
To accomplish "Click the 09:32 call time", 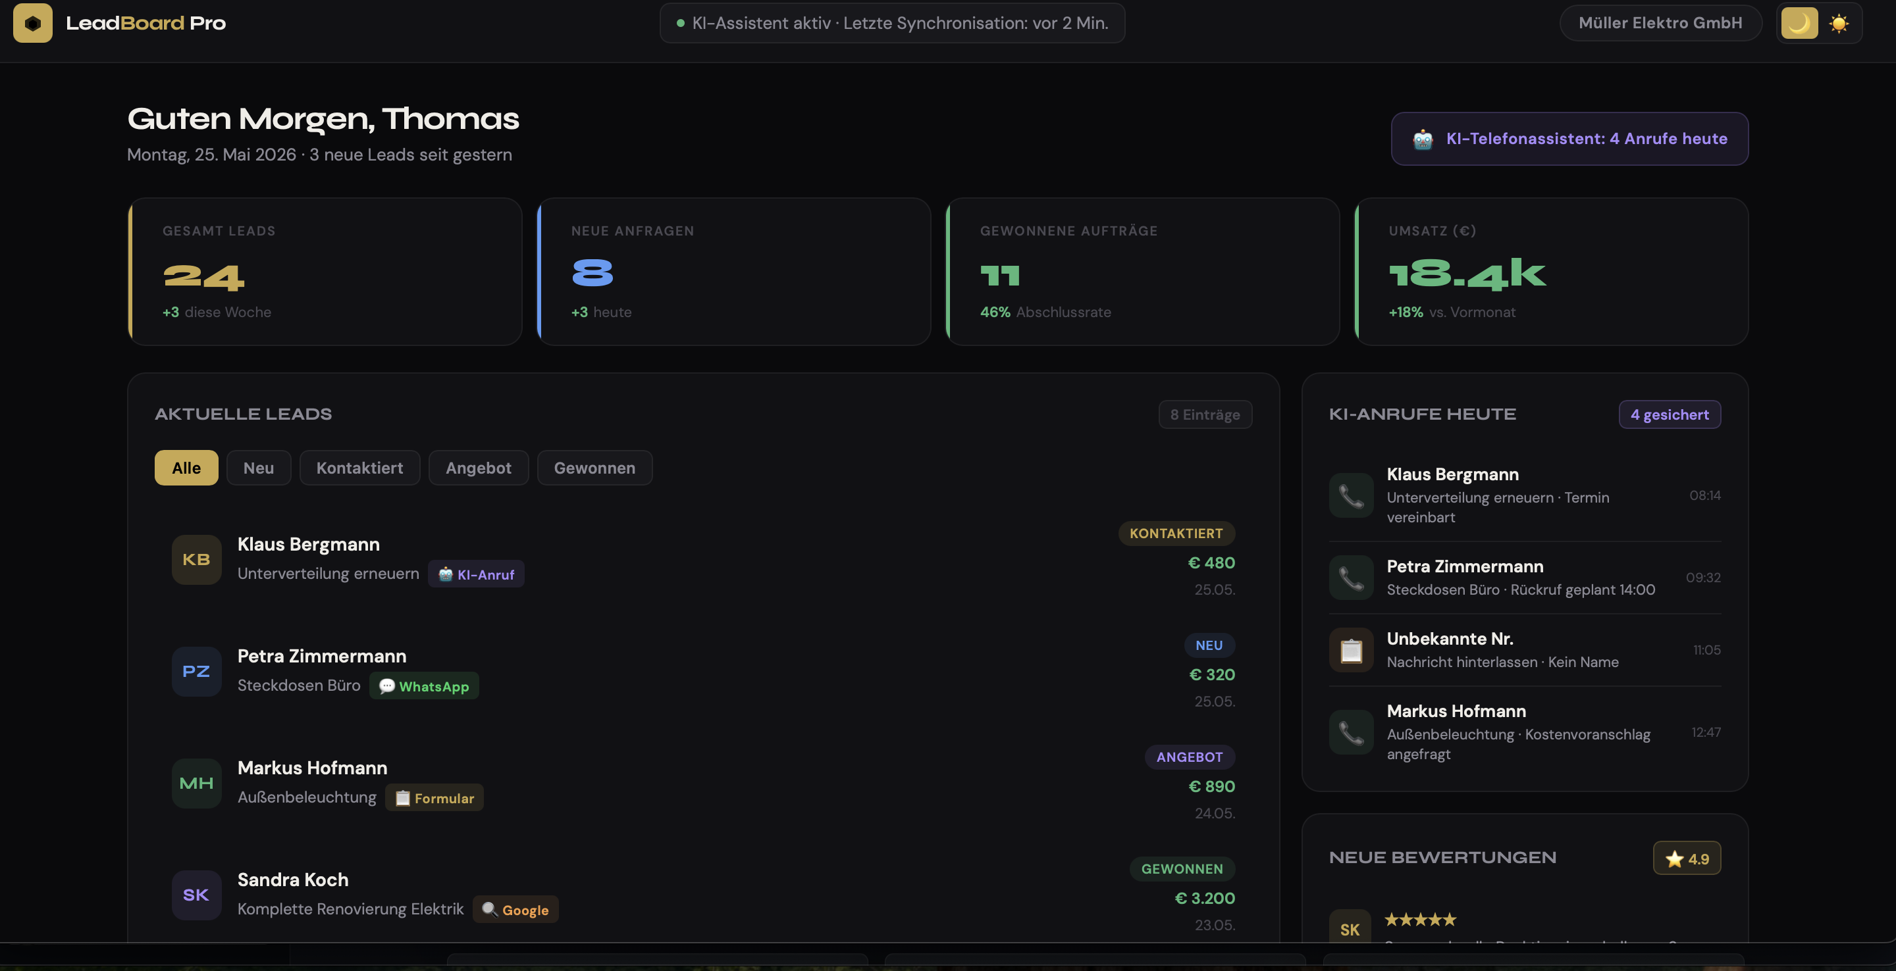I will 1703,578.
